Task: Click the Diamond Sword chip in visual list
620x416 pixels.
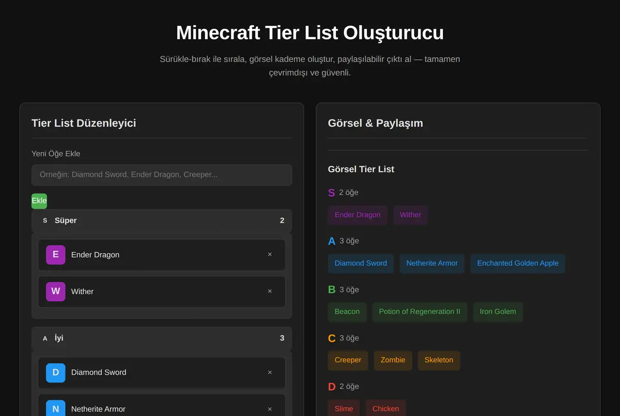Action: pos(361,263)
